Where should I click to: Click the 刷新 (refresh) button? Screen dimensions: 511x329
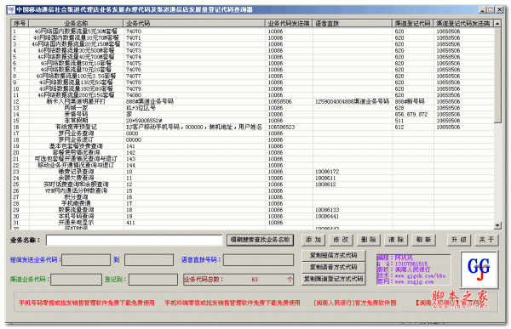click(x=423, y=240)
